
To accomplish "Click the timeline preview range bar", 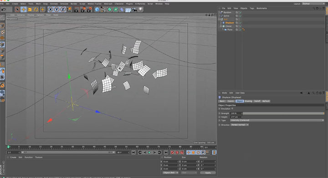I will pos(68,152).
